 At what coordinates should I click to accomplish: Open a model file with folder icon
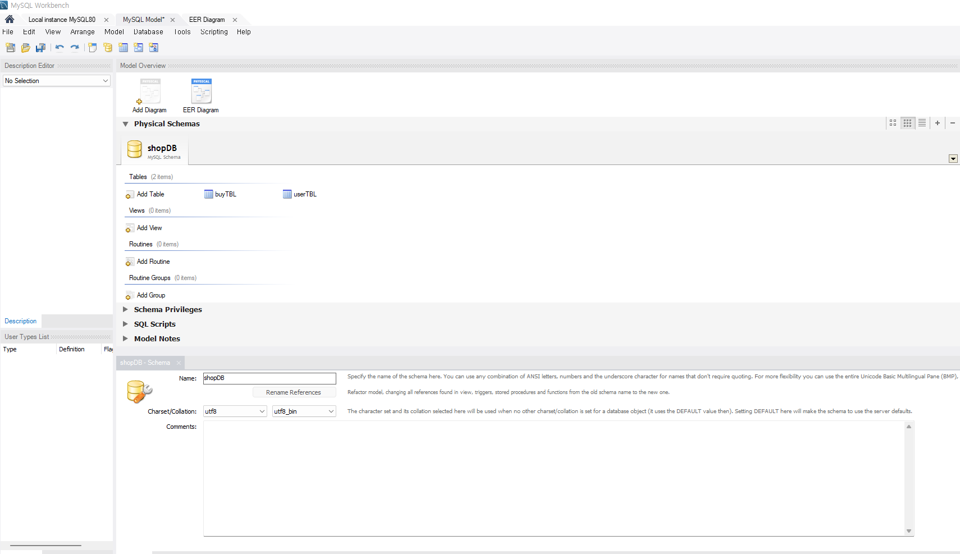tap(25, 48)
